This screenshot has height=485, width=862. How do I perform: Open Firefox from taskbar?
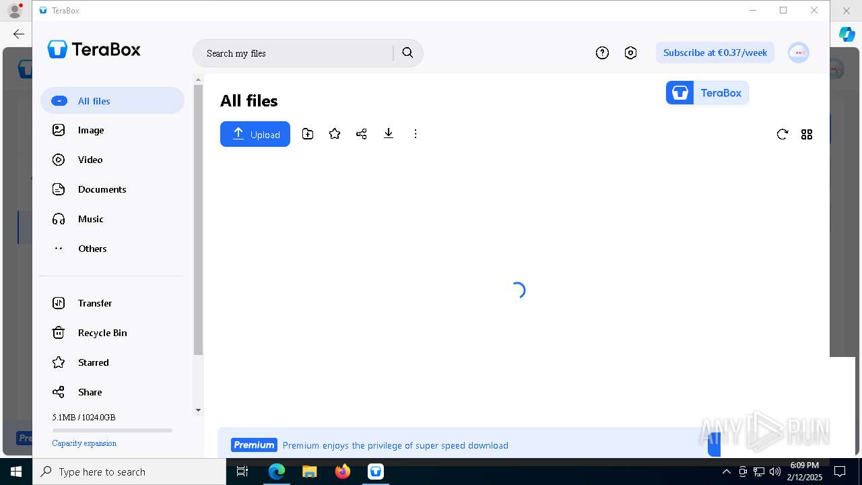(343, 472)
